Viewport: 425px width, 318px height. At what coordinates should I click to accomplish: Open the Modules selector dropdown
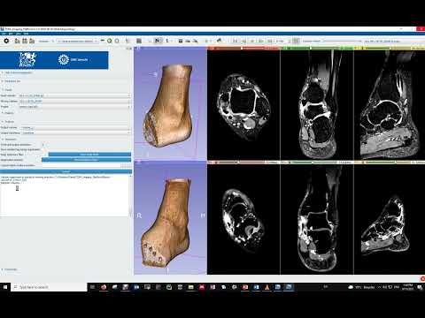[x=77, y=42]
